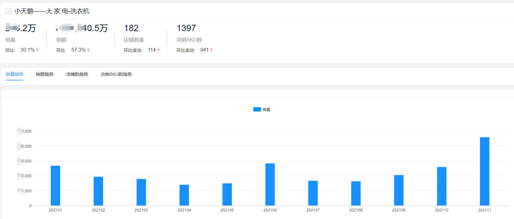Click the 202111 axis label
This screenshot has width=514, height=219.
[x=484, y=210]
